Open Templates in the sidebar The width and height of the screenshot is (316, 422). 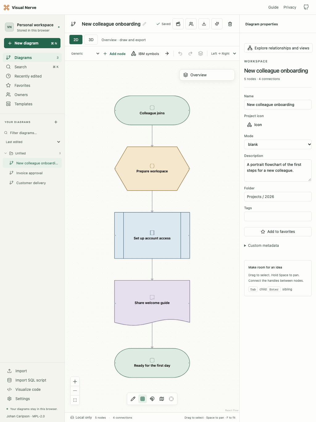click(x=32, y=104)
